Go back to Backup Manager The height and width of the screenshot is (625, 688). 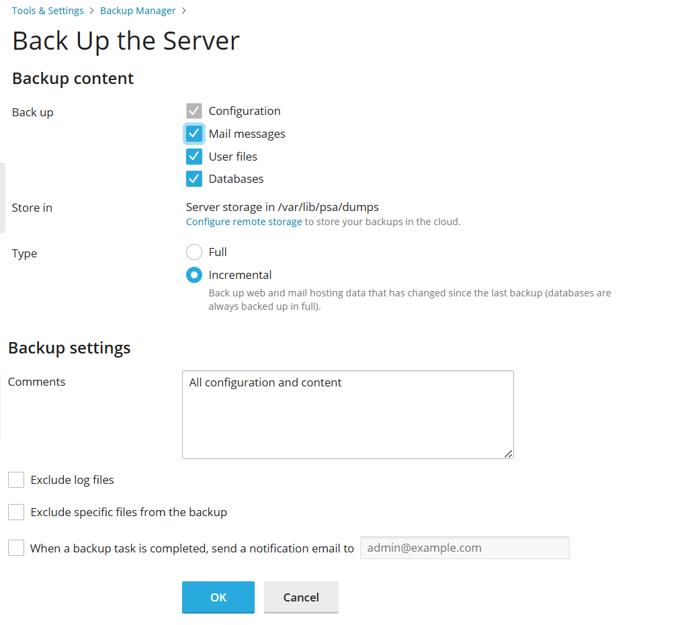[x=137, y=10]
